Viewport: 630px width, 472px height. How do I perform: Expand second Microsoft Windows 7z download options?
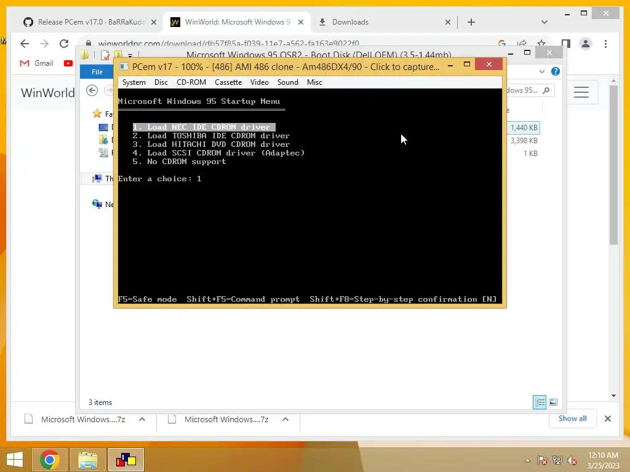(285, 419)
